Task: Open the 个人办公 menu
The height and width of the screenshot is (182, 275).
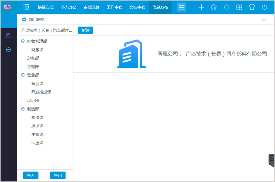Action: click(x=68, y=7)
